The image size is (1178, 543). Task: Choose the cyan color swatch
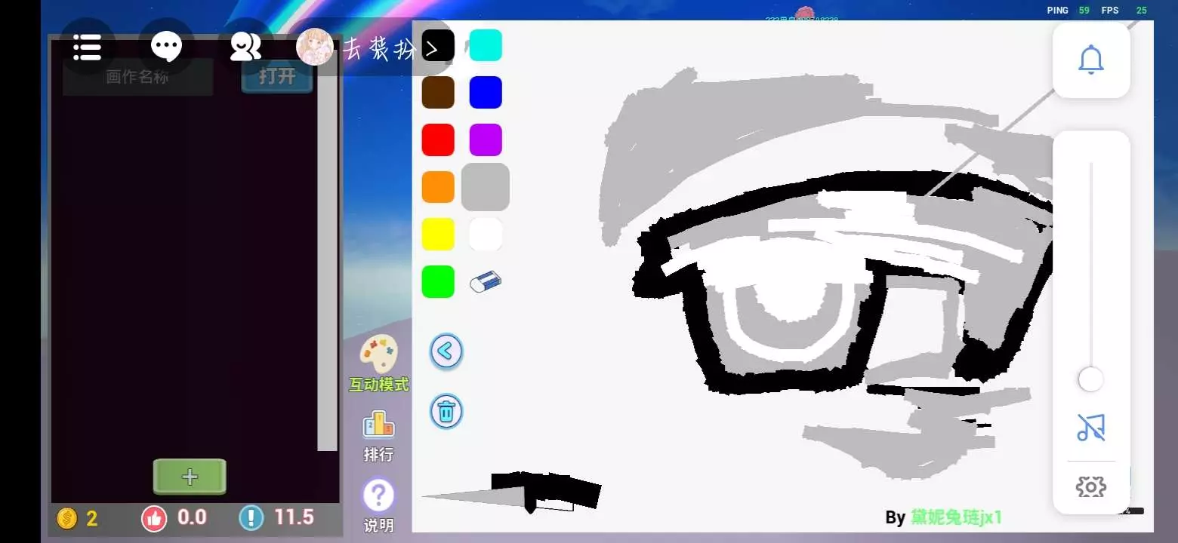[x=486, y=45]
